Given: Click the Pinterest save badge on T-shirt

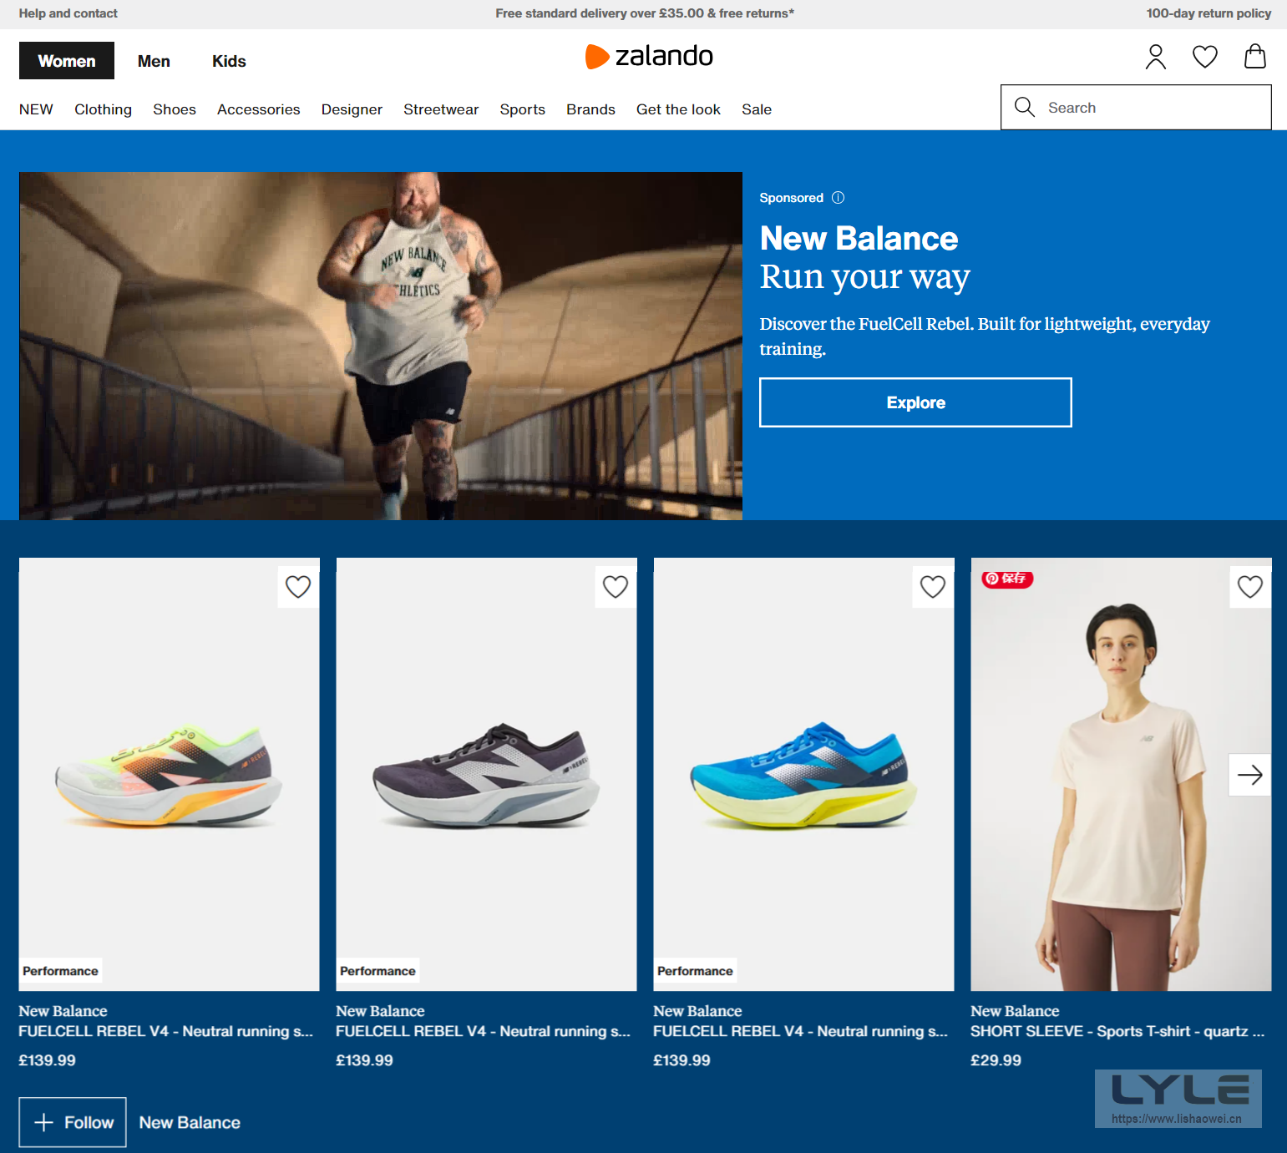Looking at the screenshot, I should pos(1007,579).
